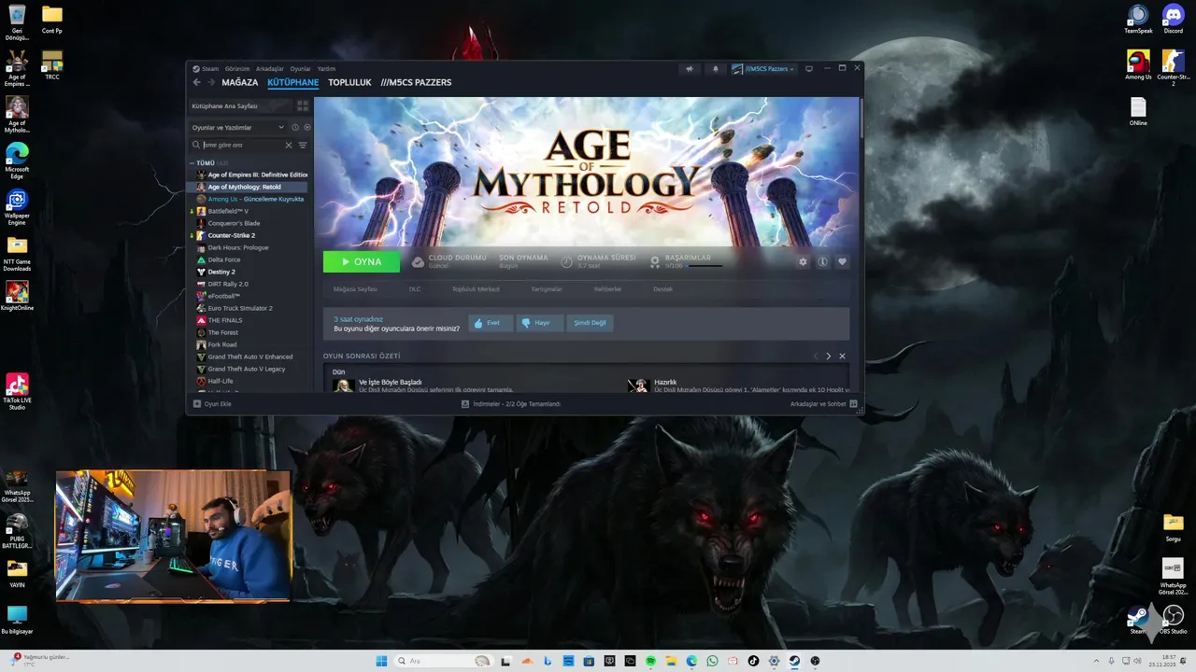Open Wallpaper Engine desktop shortcut
The image size is (1196, 672).
click(17, 207)
